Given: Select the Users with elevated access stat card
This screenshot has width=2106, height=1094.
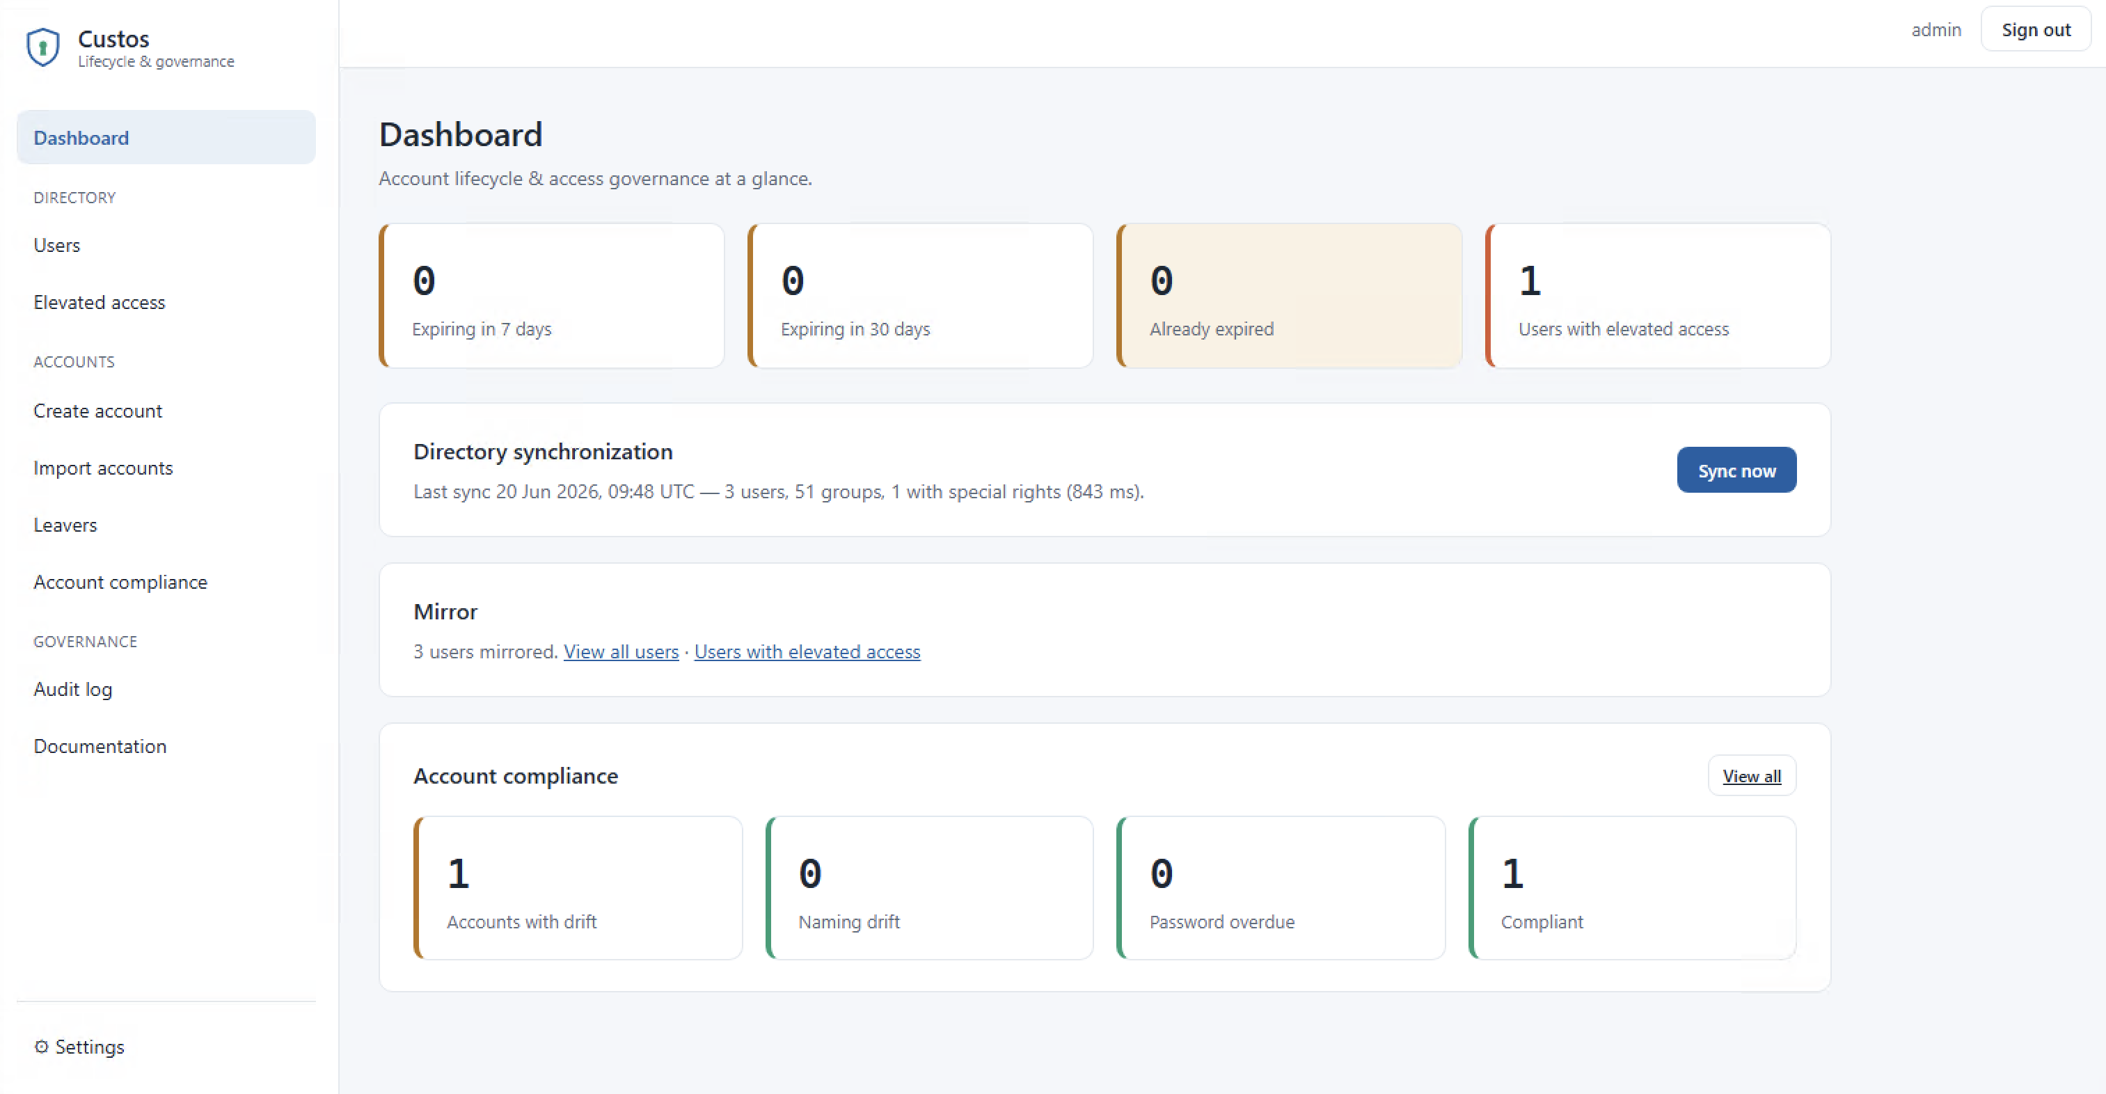Looking at the screenshot, I should [x=1658, y=296].
